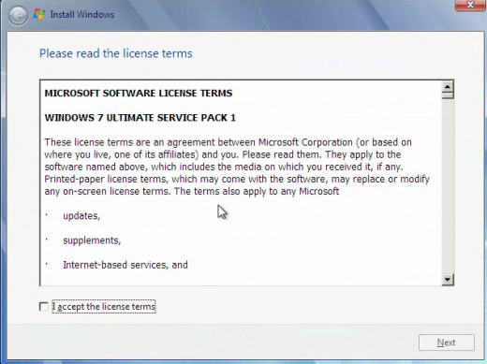Click "WINDOWS 7 ULTIMATE SERVICE PACK 1" text
The width and height of the screenshot is (487, 364).
click(140, 118)
